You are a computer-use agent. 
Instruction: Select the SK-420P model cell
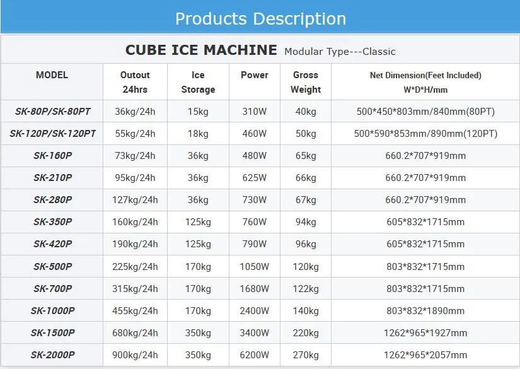[53, 244]
